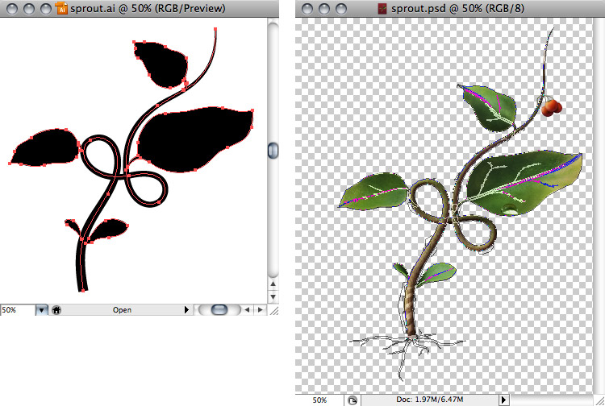605x406 pixels.
Task: Click the resize grip of sprout.psd window
Action: (598, 400)
